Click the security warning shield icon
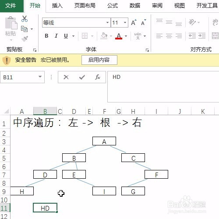The width and height of the screenshot is (219, 219). coord(7,60)
